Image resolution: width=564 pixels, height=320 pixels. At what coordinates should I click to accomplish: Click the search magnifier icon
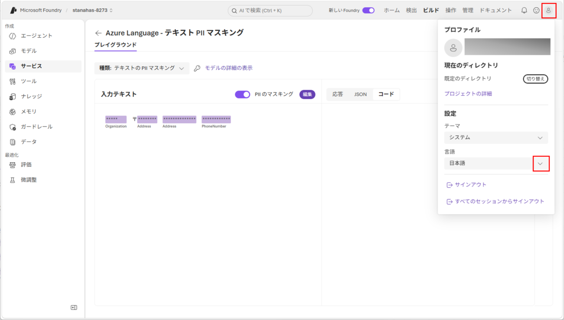click(234, 11)
